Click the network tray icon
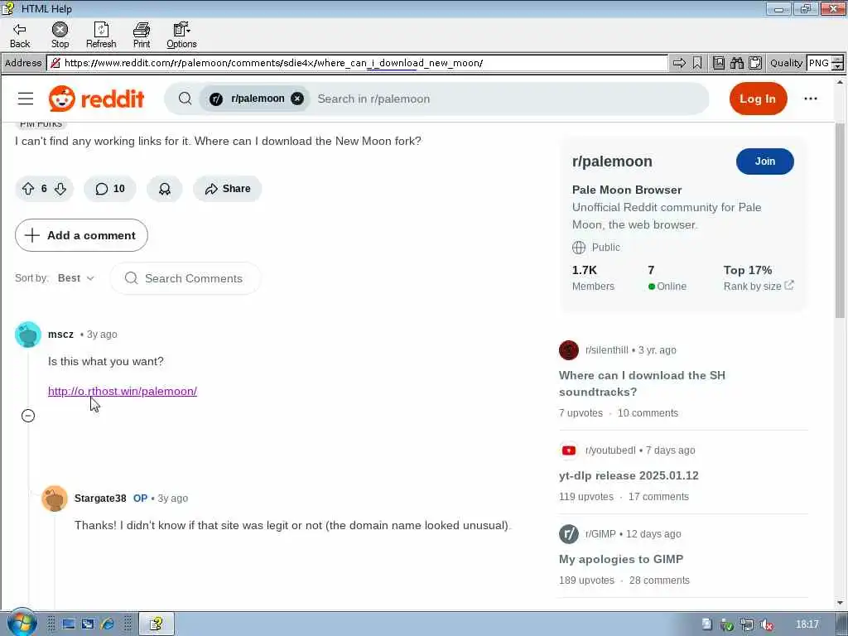The height and width of the screenshot is (636, 848). (746, 624)
